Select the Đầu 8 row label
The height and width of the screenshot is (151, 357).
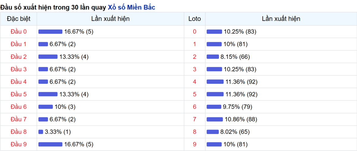[x=18, y=132]
